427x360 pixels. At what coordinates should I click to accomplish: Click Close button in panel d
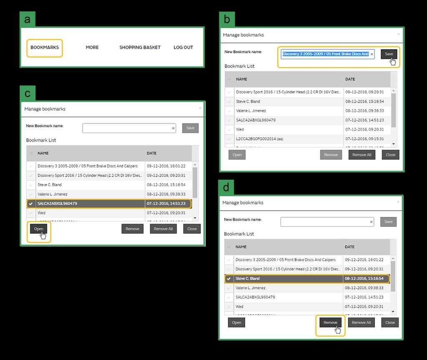tap(390, 322)
